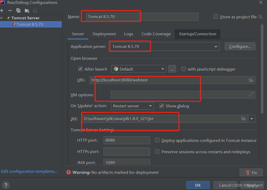
Task: Enable Store as project file
Action: 216,17
